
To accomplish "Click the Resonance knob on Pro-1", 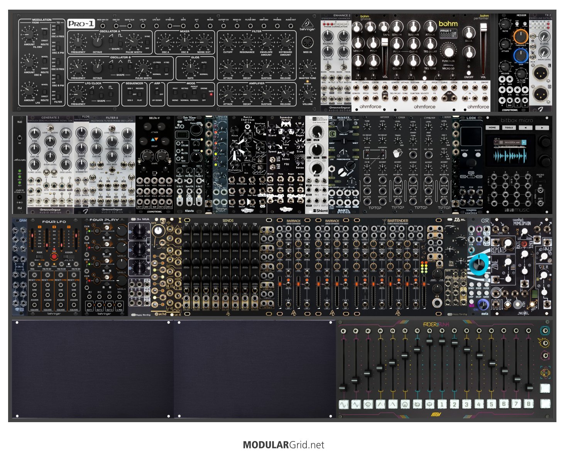I will point(247,42).
